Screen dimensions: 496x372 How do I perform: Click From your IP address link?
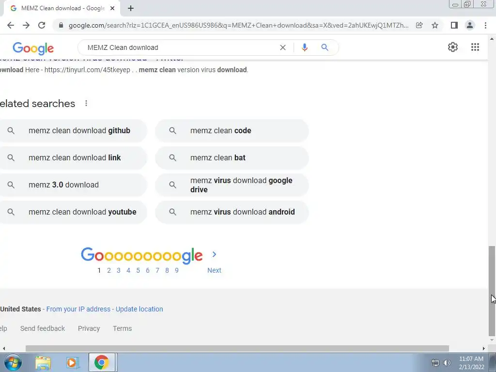click(x=78, y=309)
